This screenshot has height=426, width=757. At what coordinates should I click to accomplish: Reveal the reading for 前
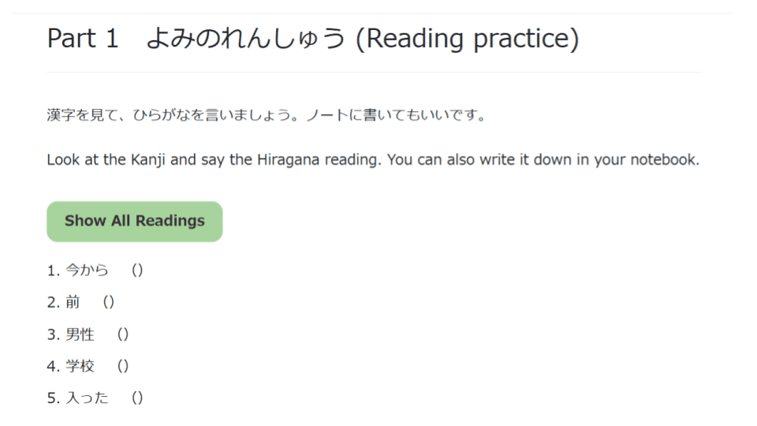point(109,302)
